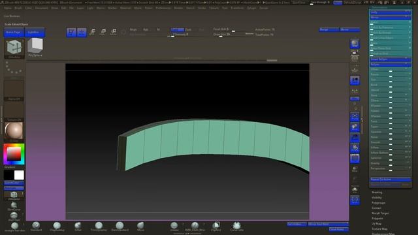Open the Preferences menu
Image resolution: width=418 pixels, height=235 pixels.
point(163,8)
